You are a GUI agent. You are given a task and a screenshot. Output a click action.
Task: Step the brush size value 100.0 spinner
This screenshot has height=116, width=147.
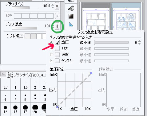tap(53, 6)
